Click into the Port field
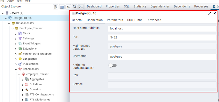 pos(162,37)
